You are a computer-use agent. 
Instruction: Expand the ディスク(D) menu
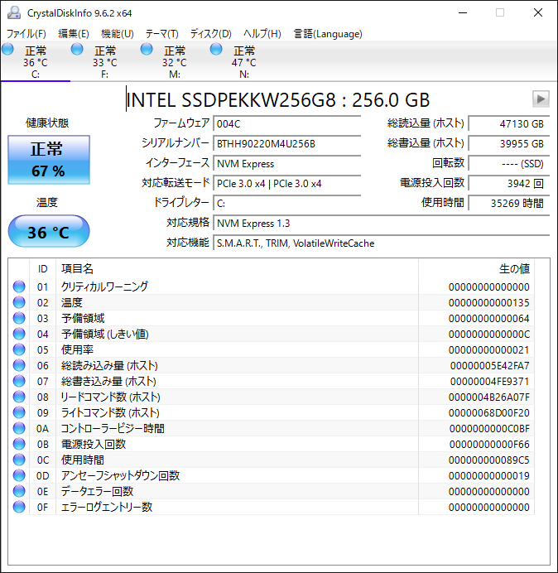coord(211,34)
